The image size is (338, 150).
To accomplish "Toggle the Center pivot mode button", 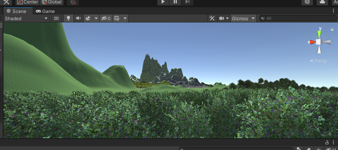I will pos(27,2).
